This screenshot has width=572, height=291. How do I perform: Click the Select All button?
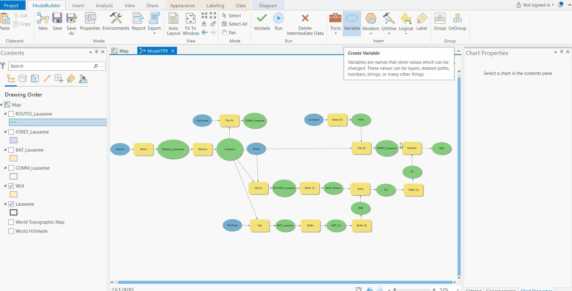coord(235,24)
